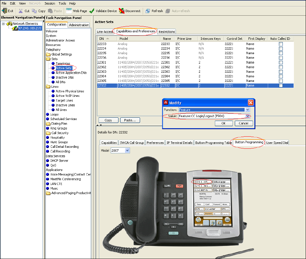Viewport: 306px width, 259px height.
Task: Click Validate Device checkmark icon
Action: [x=92, y=11]
